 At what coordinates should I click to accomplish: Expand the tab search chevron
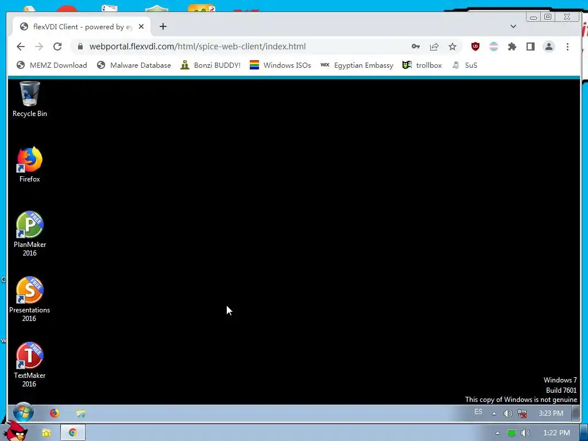(x=513, y=26)
